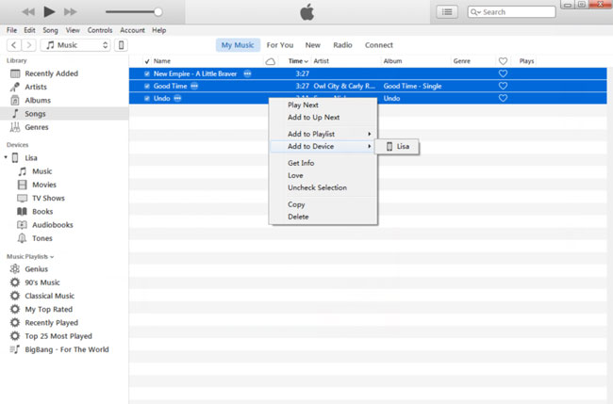Open the Up Next list icon
The width and height of the screenshot is (613, 404).
[447, 12]
